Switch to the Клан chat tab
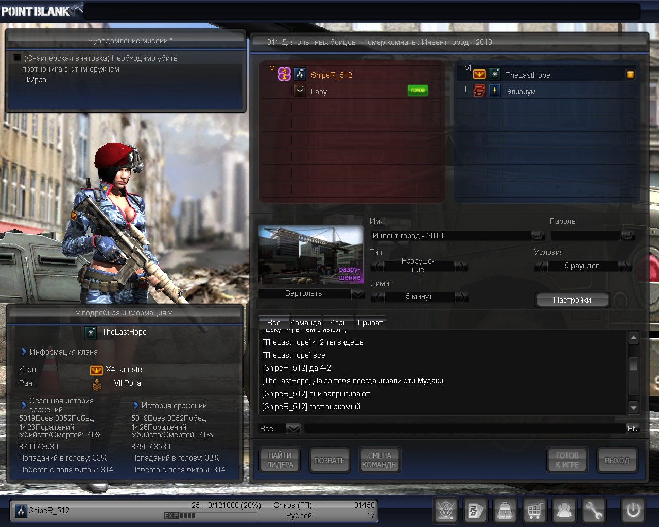The image size is (659, 527). pyautogui.click(x=338, y=323)
